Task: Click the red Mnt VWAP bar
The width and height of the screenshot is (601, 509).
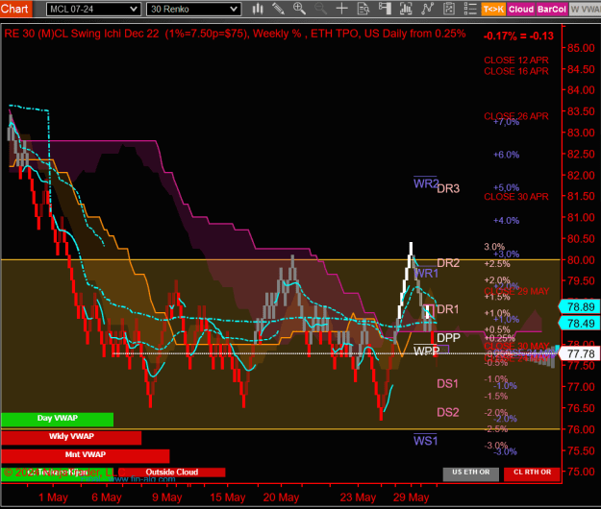Action: 86,455
